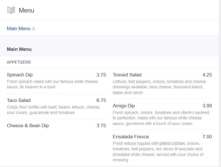Choose the Cheese & Bean Dip item

[28, 126]
